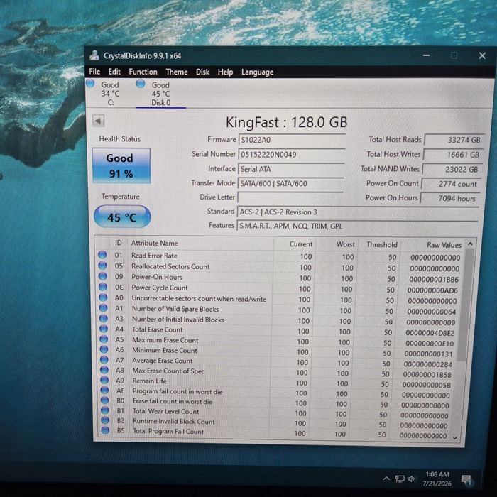Image resolution: width=497 pixels, height=497 pixels.
Task: Click the previous disk arrow button
Action: 98,121
